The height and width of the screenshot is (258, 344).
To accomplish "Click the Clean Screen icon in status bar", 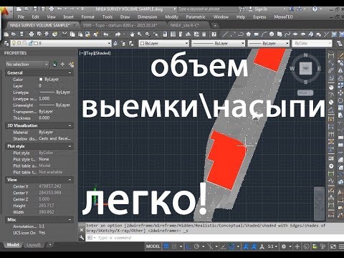I will [333, 247].
